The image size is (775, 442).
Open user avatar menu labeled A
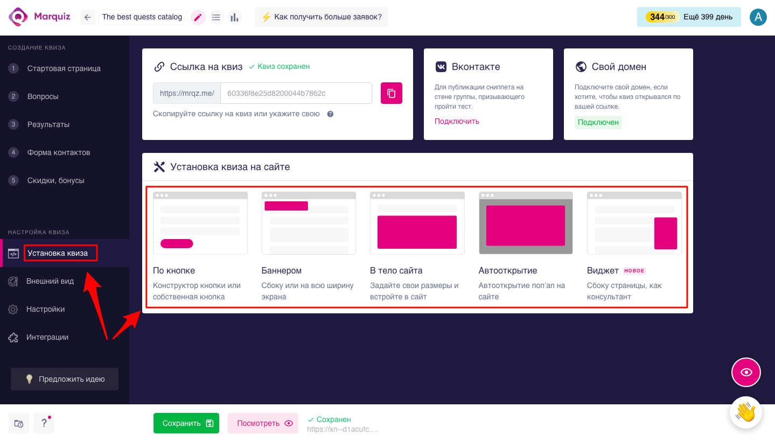click(x=758, y=17)
